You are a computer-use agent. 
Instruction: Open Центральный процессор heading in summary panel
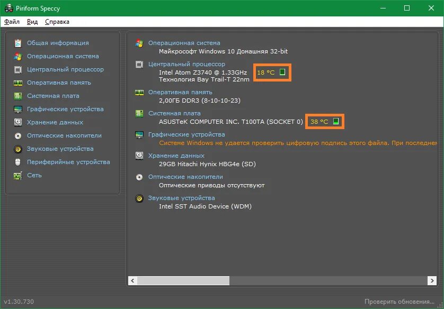coord(187,64)
